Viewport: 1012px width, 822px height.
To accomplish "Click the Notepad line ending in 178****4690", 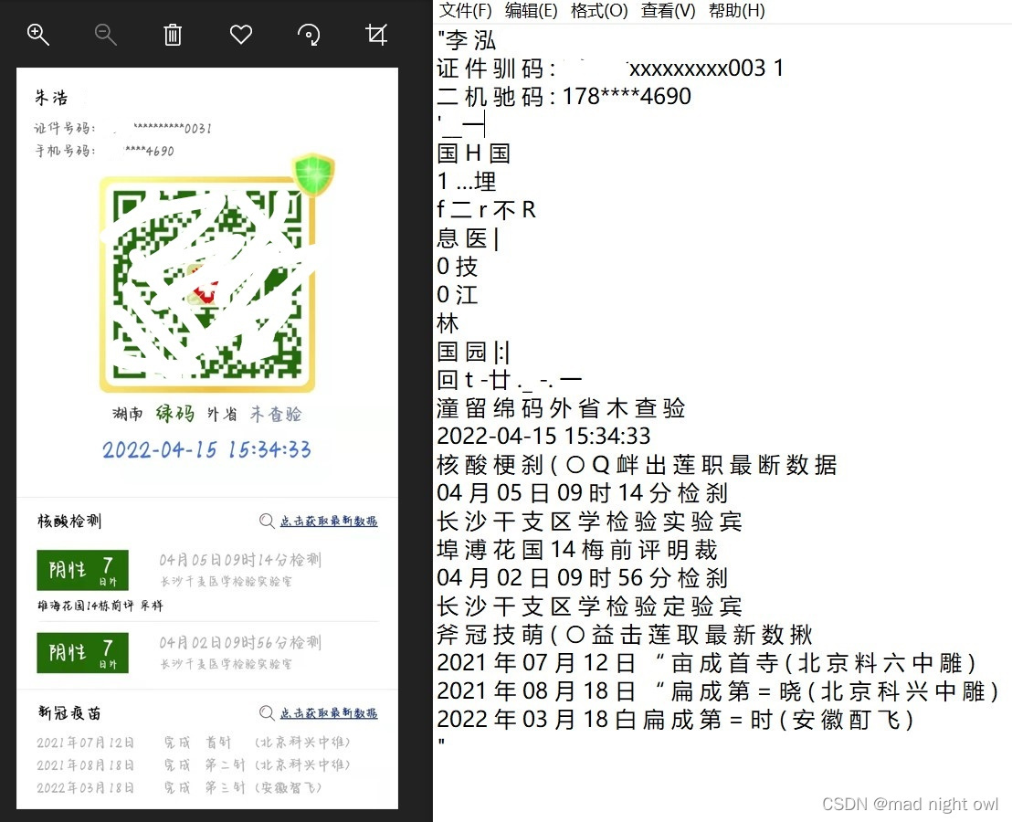I will 564,96.
